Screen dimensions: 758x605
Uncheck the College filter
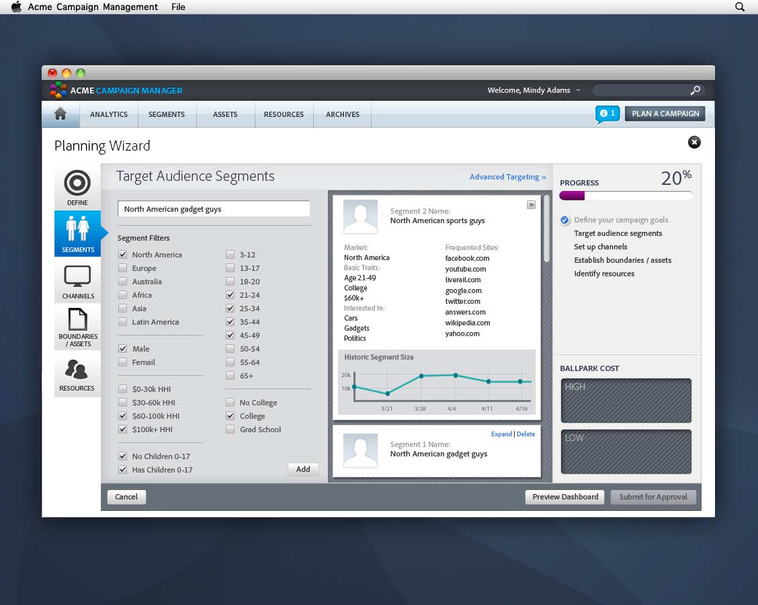(230, 416)
